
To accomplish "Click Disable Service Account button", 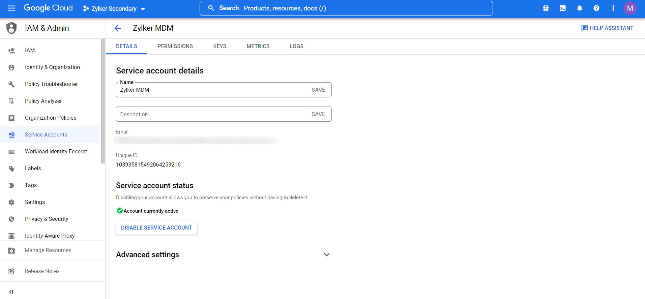I will click(x=156, y=228).
